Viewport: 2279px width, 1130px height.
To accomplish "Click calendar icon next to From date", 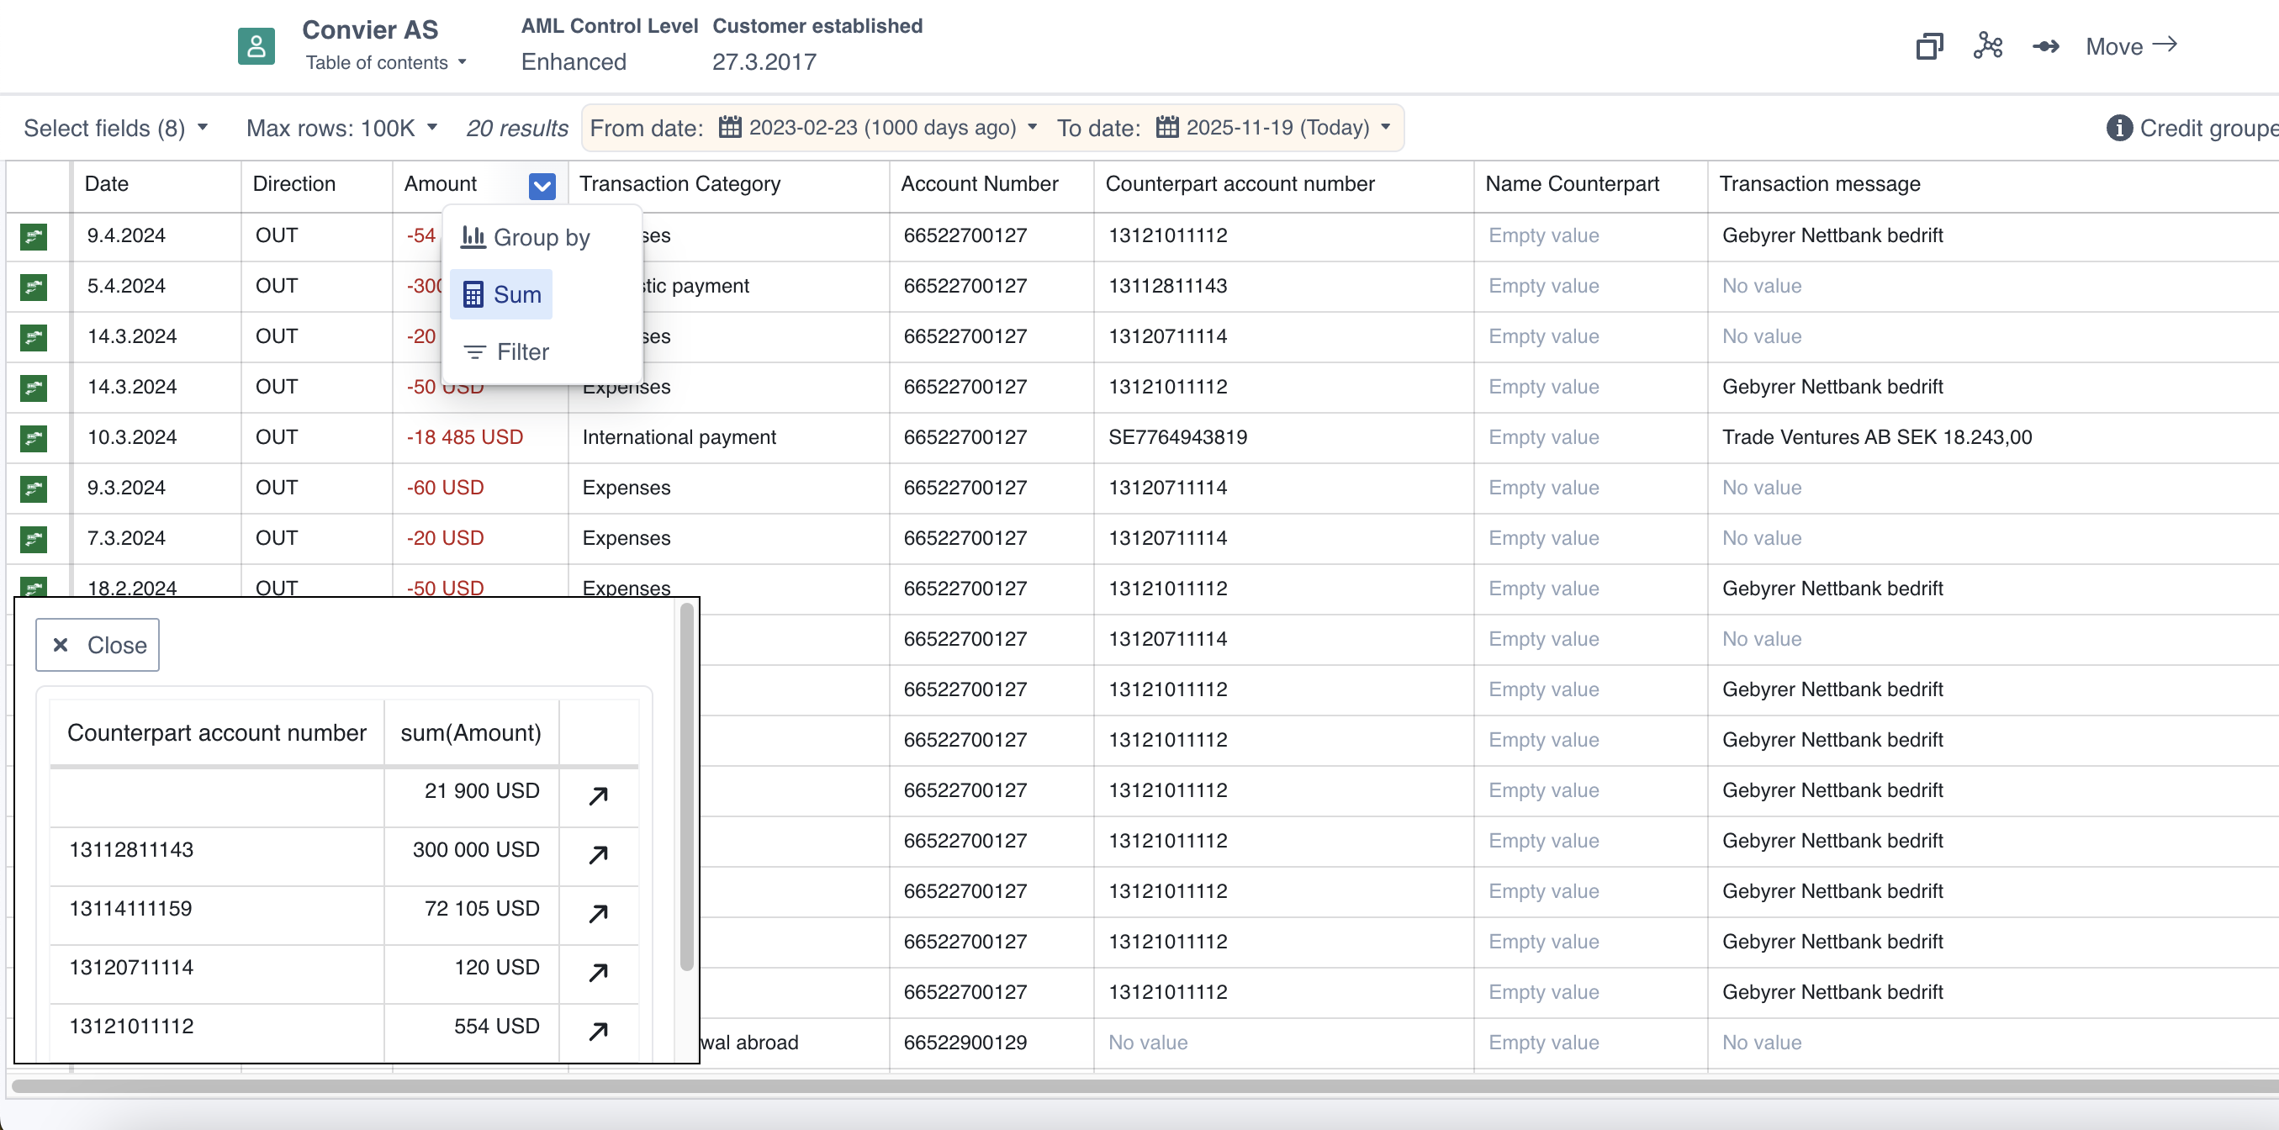I will pos(730,127).
